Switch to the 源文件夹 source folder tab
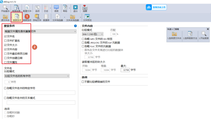The height and width of the screenshot is (119, 211). click(x=5, y=18)
